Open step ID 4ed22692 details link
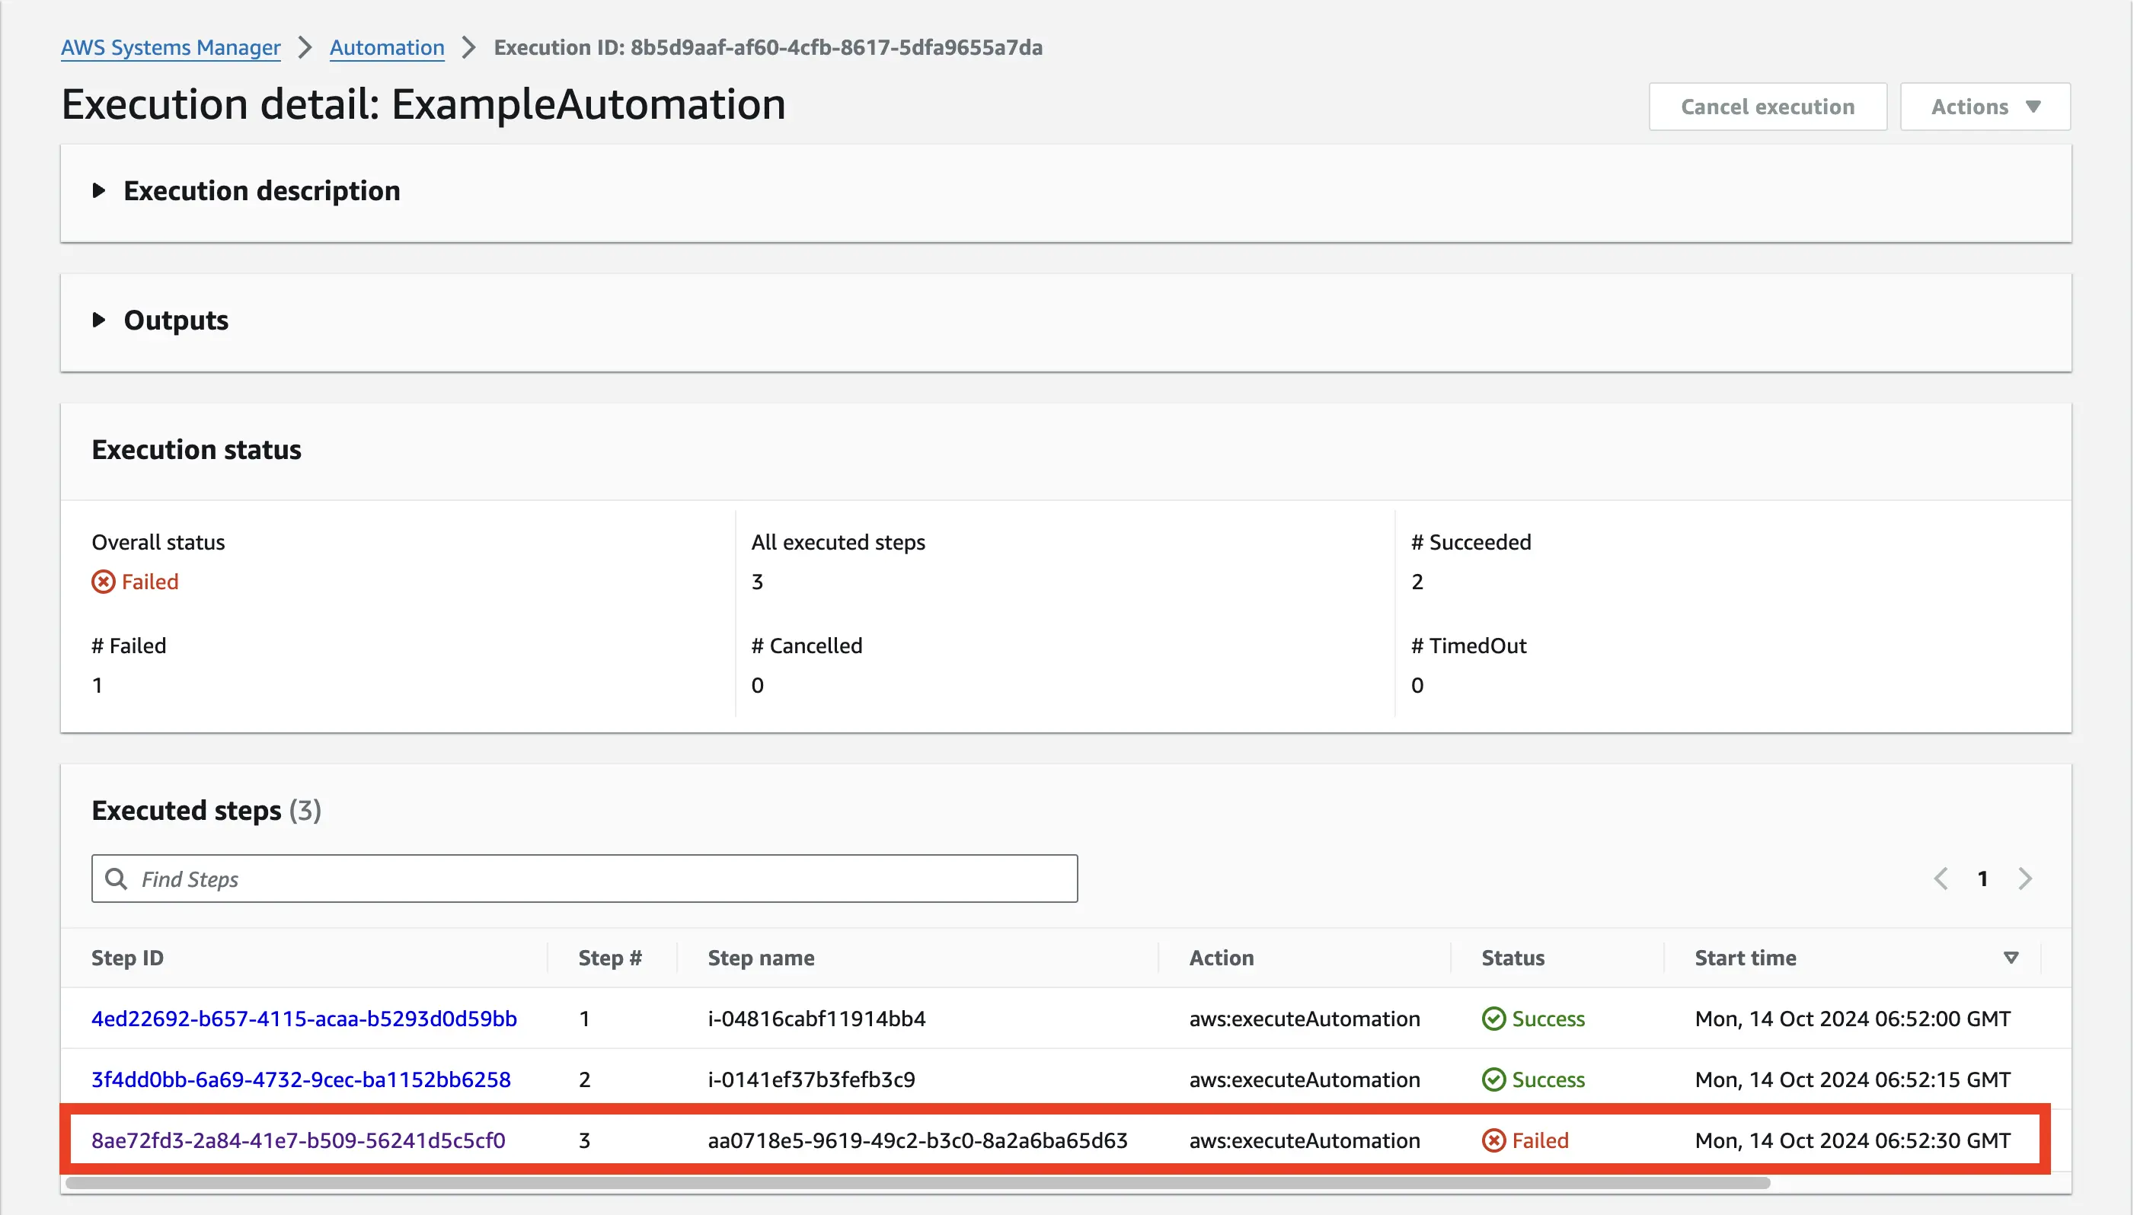This screenshot has height=1215, width=2137. click(305, 1018)
